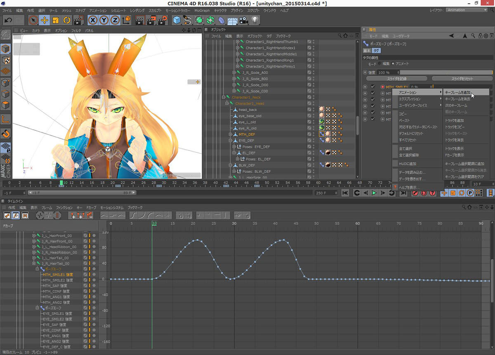Click the question-mark keyframe selection button

click(x=432, y=193)
